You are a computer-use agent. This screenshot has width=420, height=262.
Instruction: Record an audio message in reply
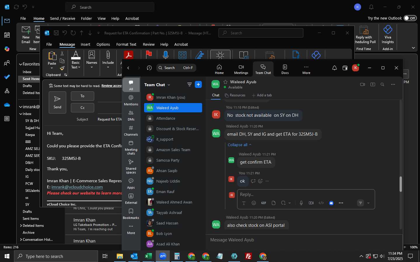301,203
